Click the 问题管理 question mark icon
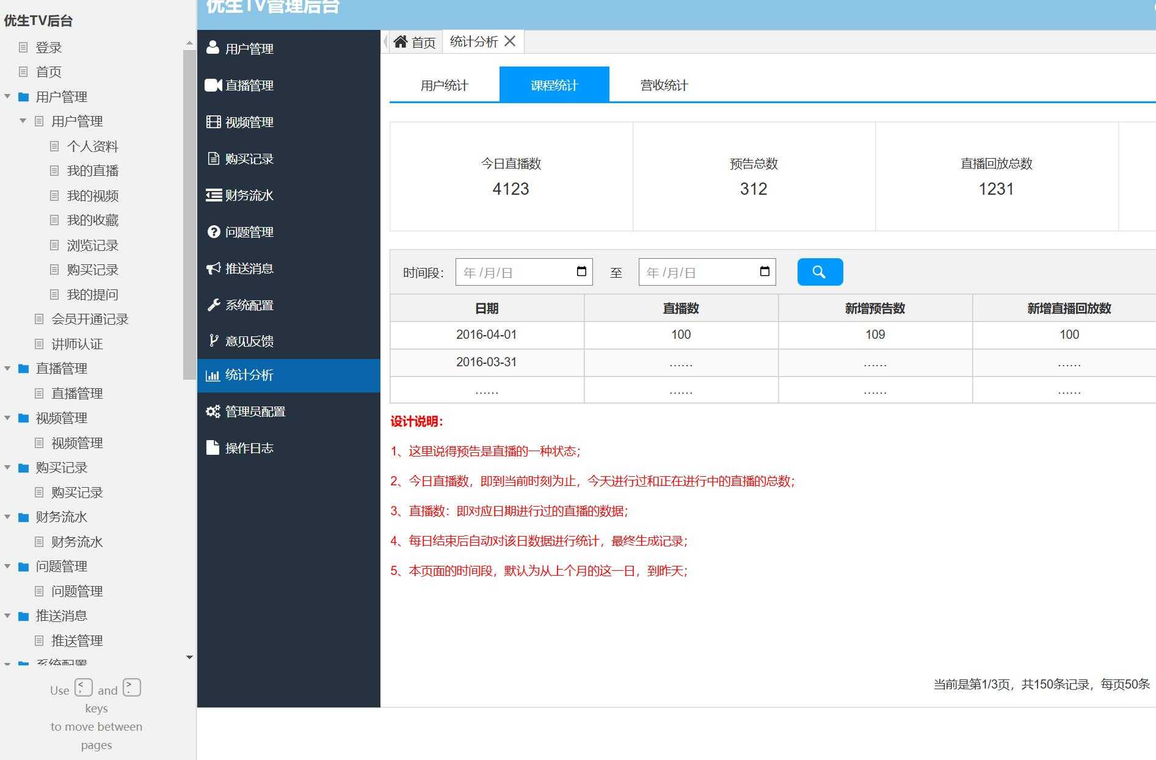 click(212, 232)
